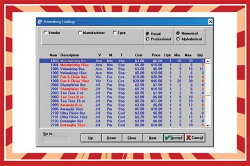Select row 2004 Tea Tree 16 oz
Viewport: 250px width, 166px height.
click(122, 101)
